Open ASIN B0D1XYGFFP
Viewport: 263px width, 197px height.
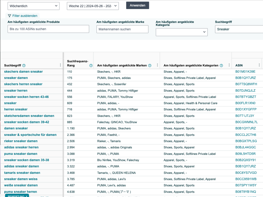pyautogui.click(x=246, y=109)
